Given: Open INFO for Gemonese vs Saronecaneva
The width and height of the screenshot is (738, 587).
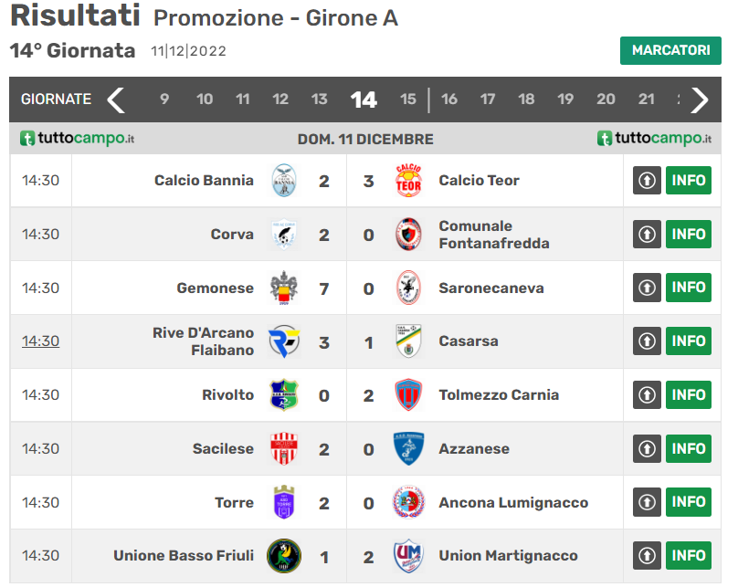Looking at the screenshot, I should click(689, 288).
